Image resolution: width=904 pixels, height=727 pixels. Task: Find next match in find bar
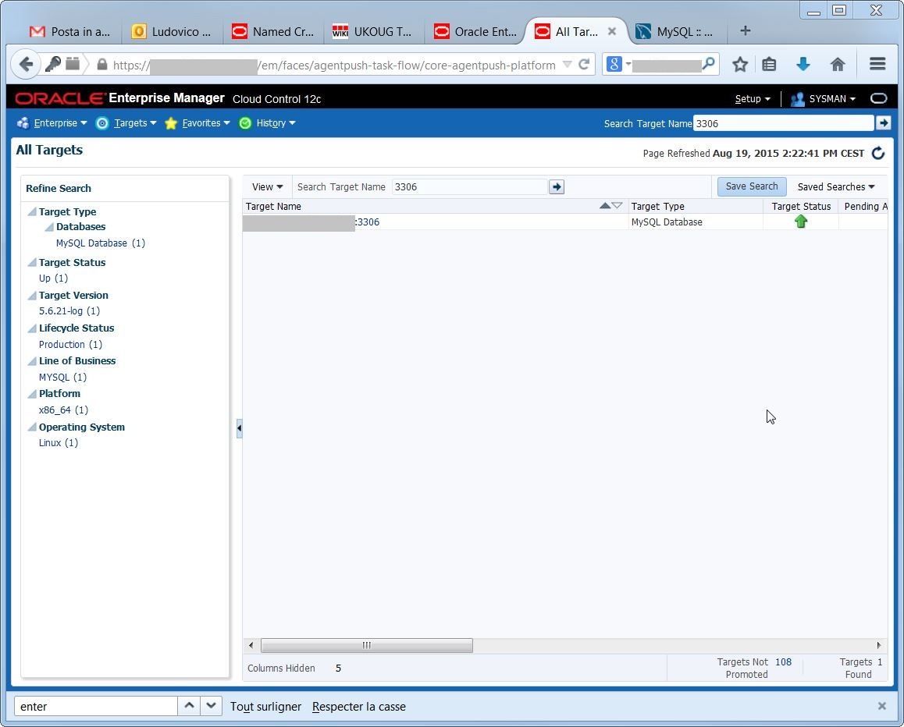point(211,706)
